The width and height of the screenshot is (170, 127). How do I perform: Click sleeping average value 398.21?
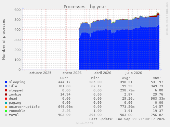(x=126, y=82)
